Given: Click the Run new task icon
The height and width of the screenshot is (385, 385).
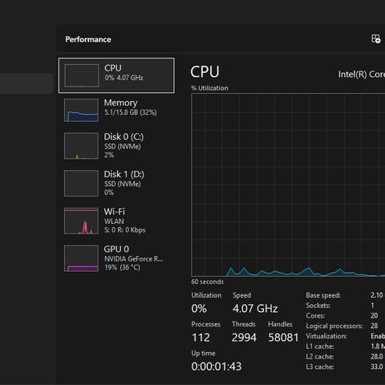Looking at the screenshot, I should [x=375, y=38].
